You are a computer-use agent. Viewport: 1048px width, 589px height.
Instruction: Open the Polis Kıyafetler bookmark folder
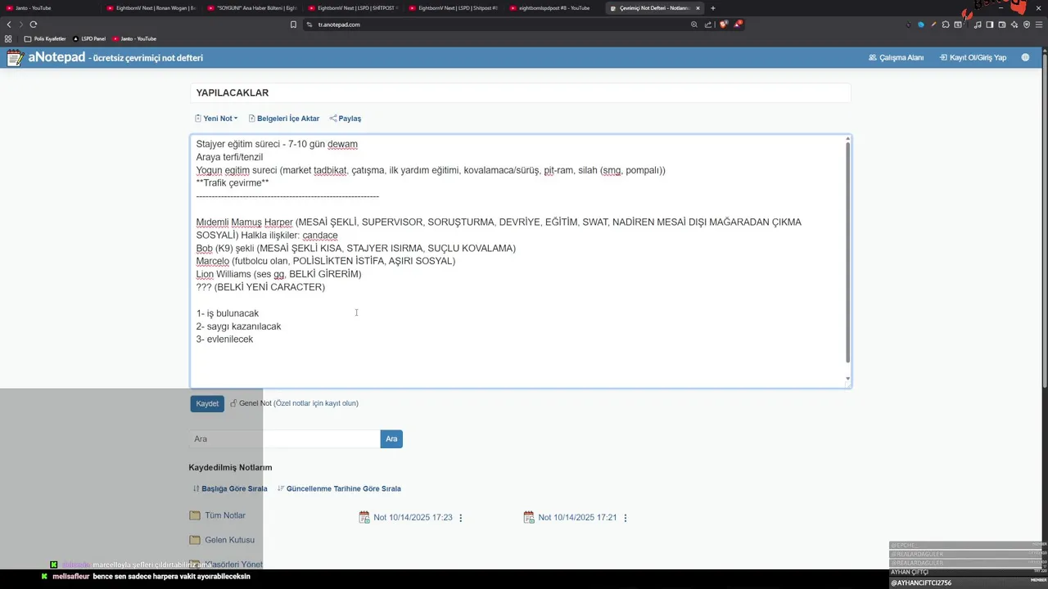pos(45,38)
